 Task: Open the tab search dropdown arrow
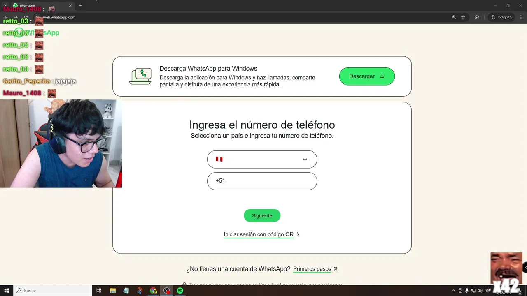5,5
